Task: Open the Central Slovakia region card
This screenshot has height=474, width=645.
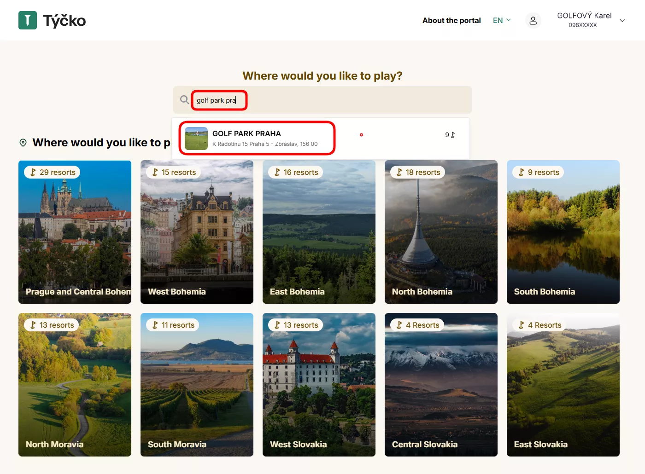Action: click(x=441, y=385)
